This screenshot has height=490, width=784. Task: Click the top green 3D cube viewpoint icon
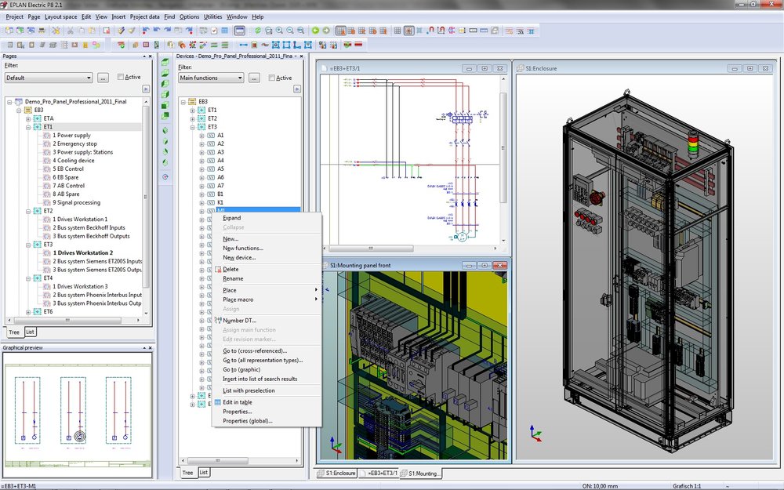click(165, 61)
